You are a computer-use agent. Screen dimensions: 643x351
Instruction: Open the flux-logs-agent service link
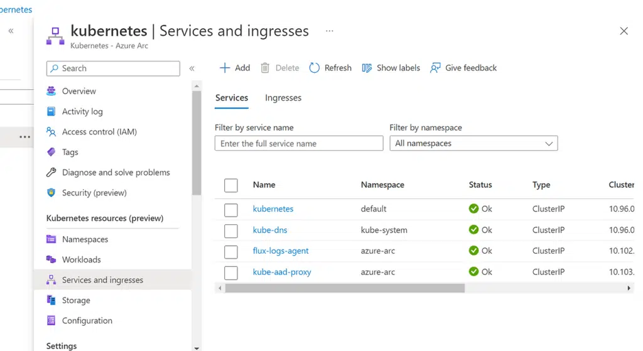281,251
